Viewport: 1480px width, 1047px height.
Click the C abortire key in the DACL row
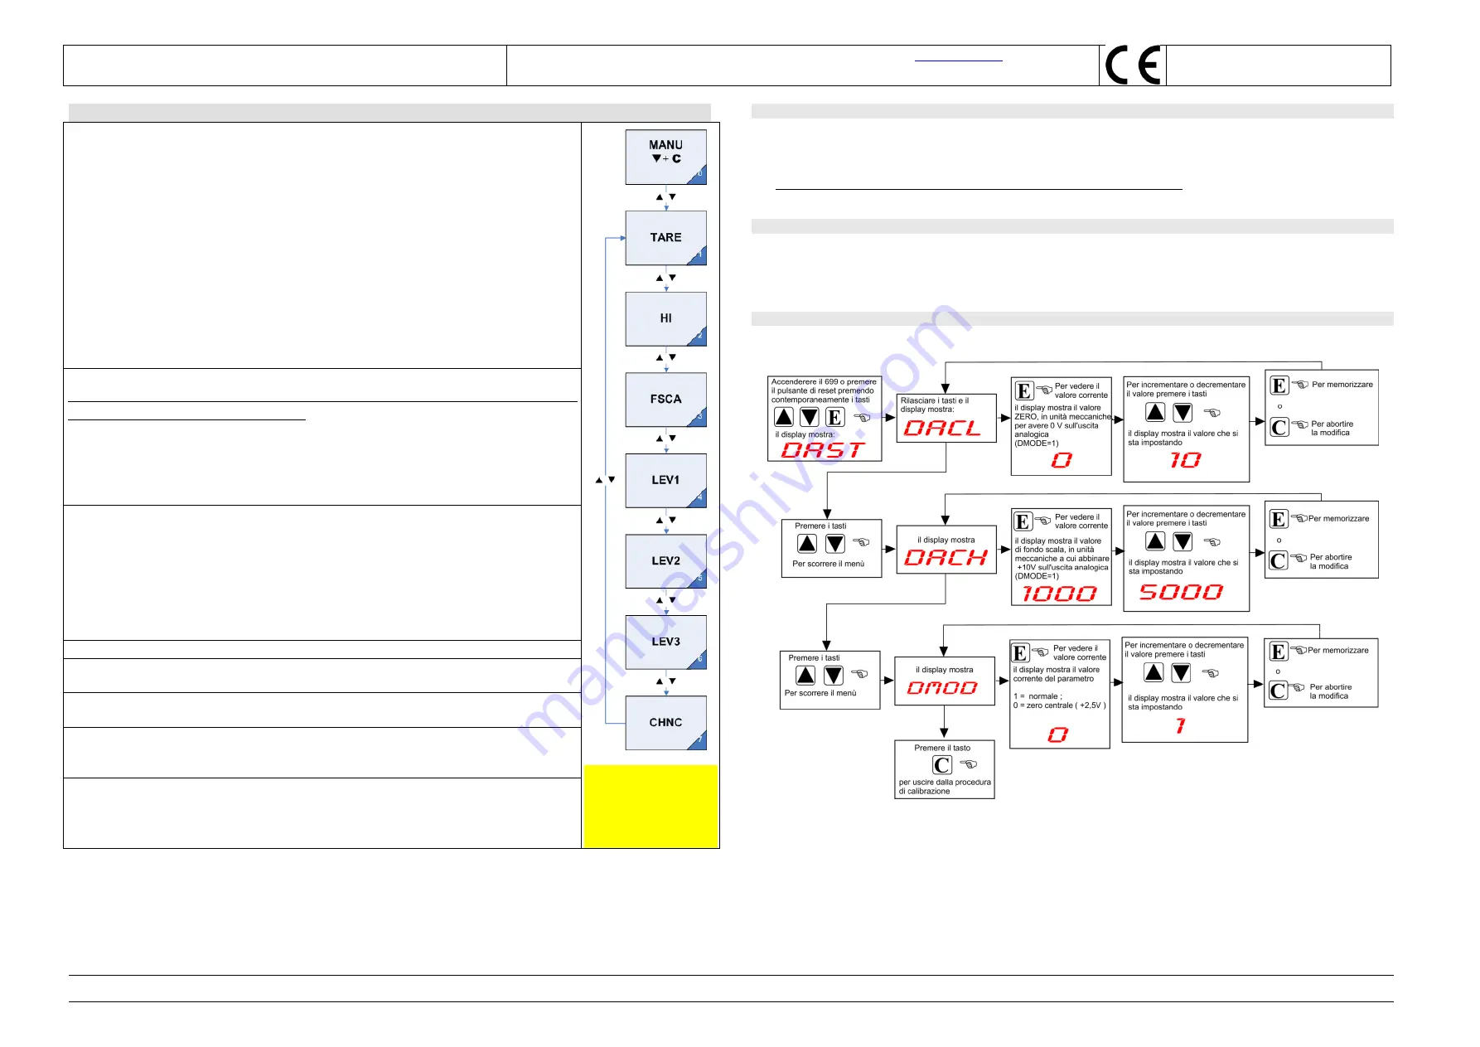click(x=1279, y=427)
